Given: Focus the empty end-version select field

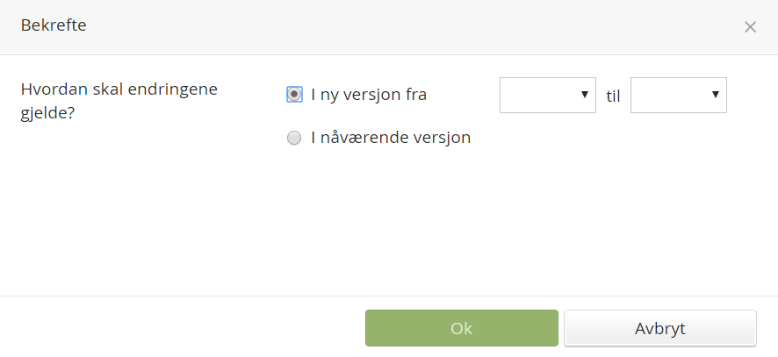Looking at the screenshot, I should click(667, 95).
